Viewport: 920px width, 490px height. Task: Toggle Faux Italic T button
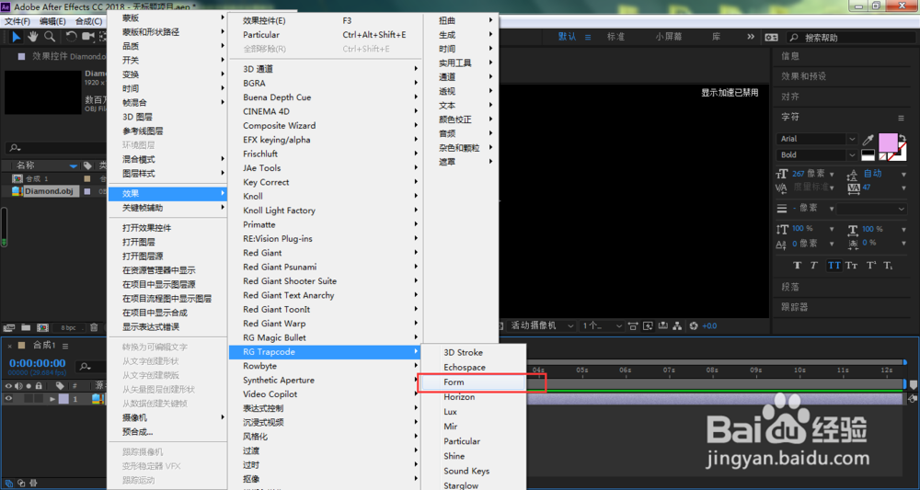[814, 266]
